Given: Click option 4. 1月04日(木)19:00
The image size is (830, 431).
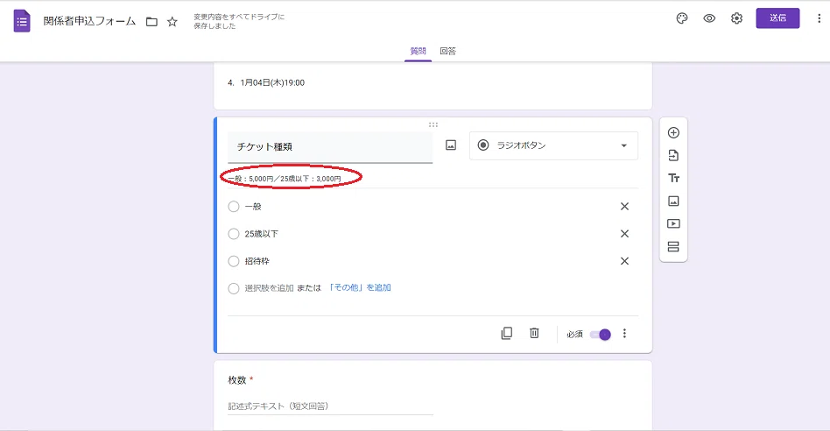Looking at the screenshot, I should pos(266,82).
